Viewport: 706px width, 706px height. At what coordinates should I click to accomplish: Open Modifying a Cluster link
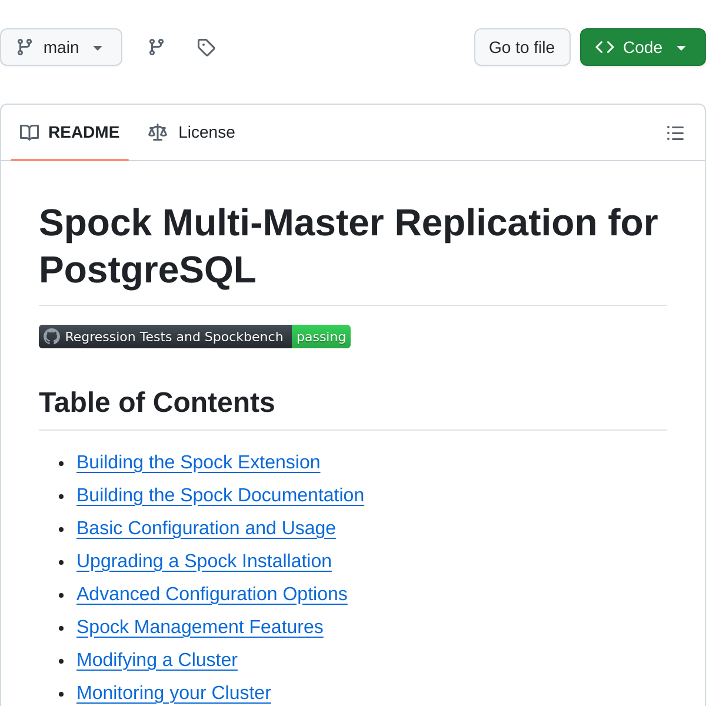pyautogui.click(x=157, y=660)
